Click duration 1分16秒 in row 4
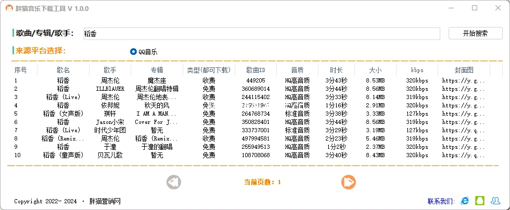510x210 pixels. click(336, 106)
